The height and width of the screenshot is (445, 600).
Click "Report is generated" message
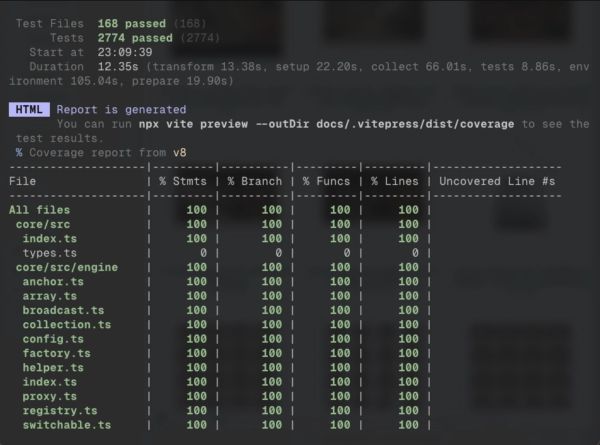point(122,110)
